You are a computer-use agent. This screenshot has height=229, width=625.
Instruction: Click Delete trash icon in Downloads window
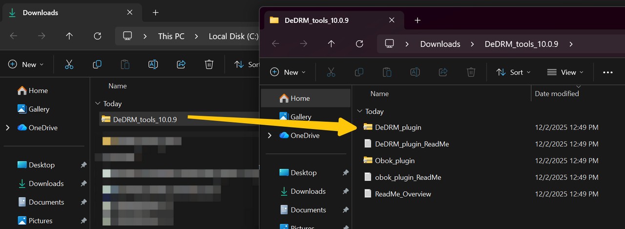(x=209, y=64)
